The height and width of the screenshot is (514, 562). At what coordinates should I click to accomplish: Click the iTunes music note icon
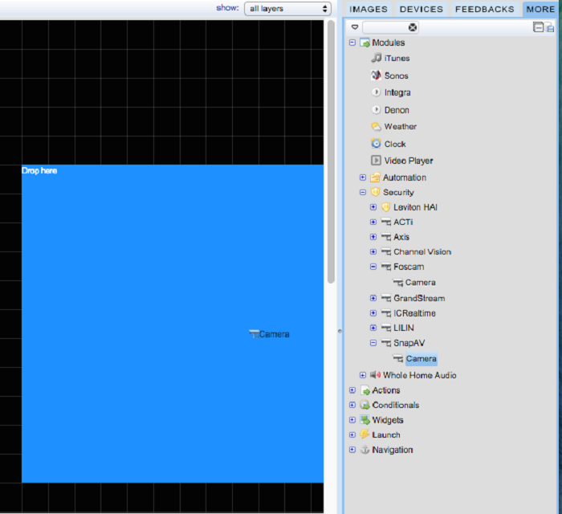(376, 58)
